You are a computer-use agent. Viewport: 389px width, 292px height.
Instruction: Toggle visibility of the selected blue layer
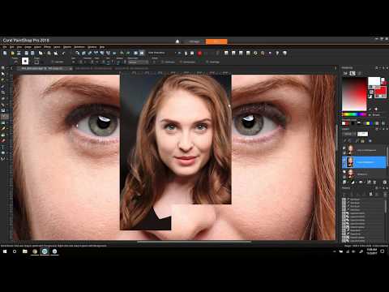[344, 160]
